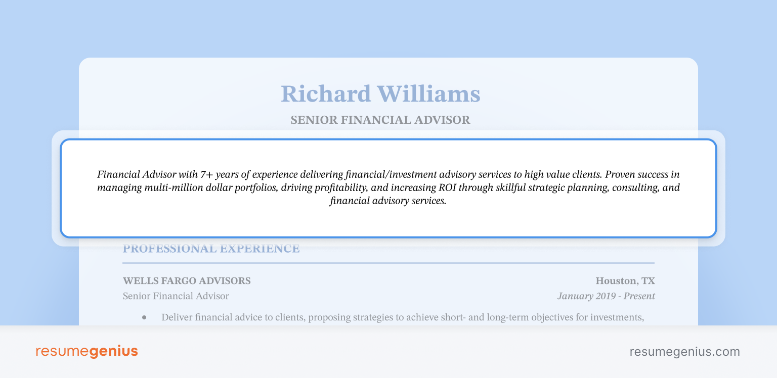Click the bullet point before Deliver financial advice
The height and width of the screenshot is (378, 777).
pyautogui.click(x=145, y=318)
